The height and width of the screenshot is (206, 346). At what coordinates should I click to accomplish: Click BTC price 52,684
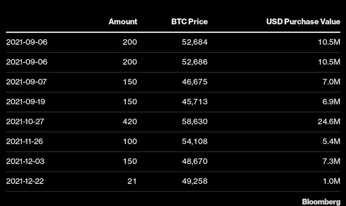point(195,42)
